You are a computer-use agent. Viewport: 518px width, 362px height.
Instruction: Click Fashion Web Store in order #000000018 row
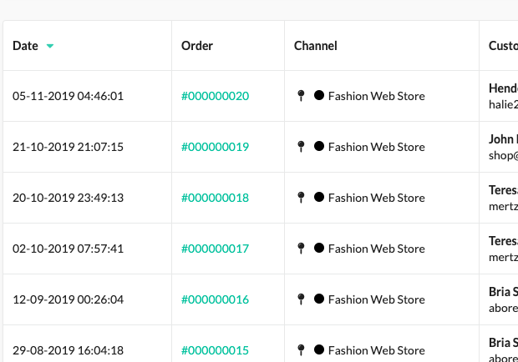coord(377,198)
